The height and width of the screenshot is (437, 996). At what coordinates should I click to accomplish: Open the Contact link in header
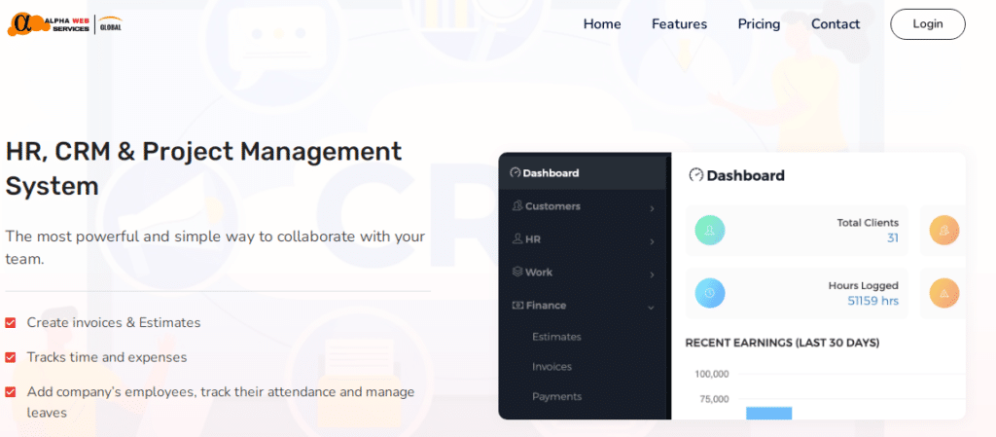click(x=836, y=24)
